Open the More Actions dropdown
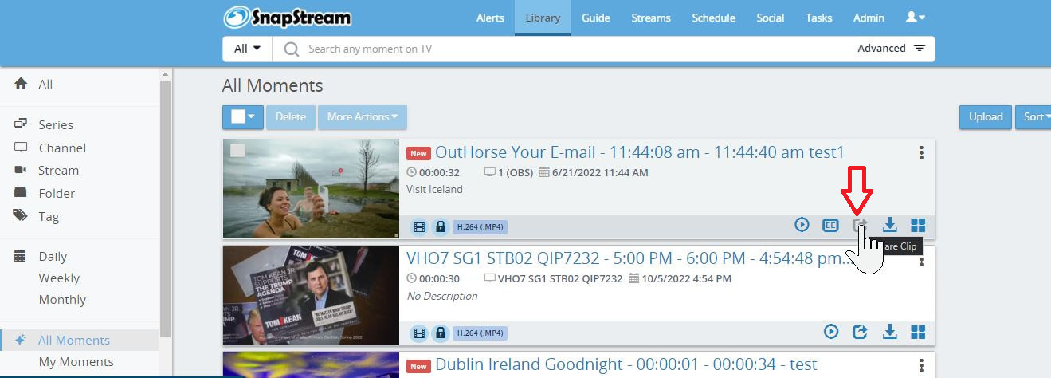 [363, 116]
